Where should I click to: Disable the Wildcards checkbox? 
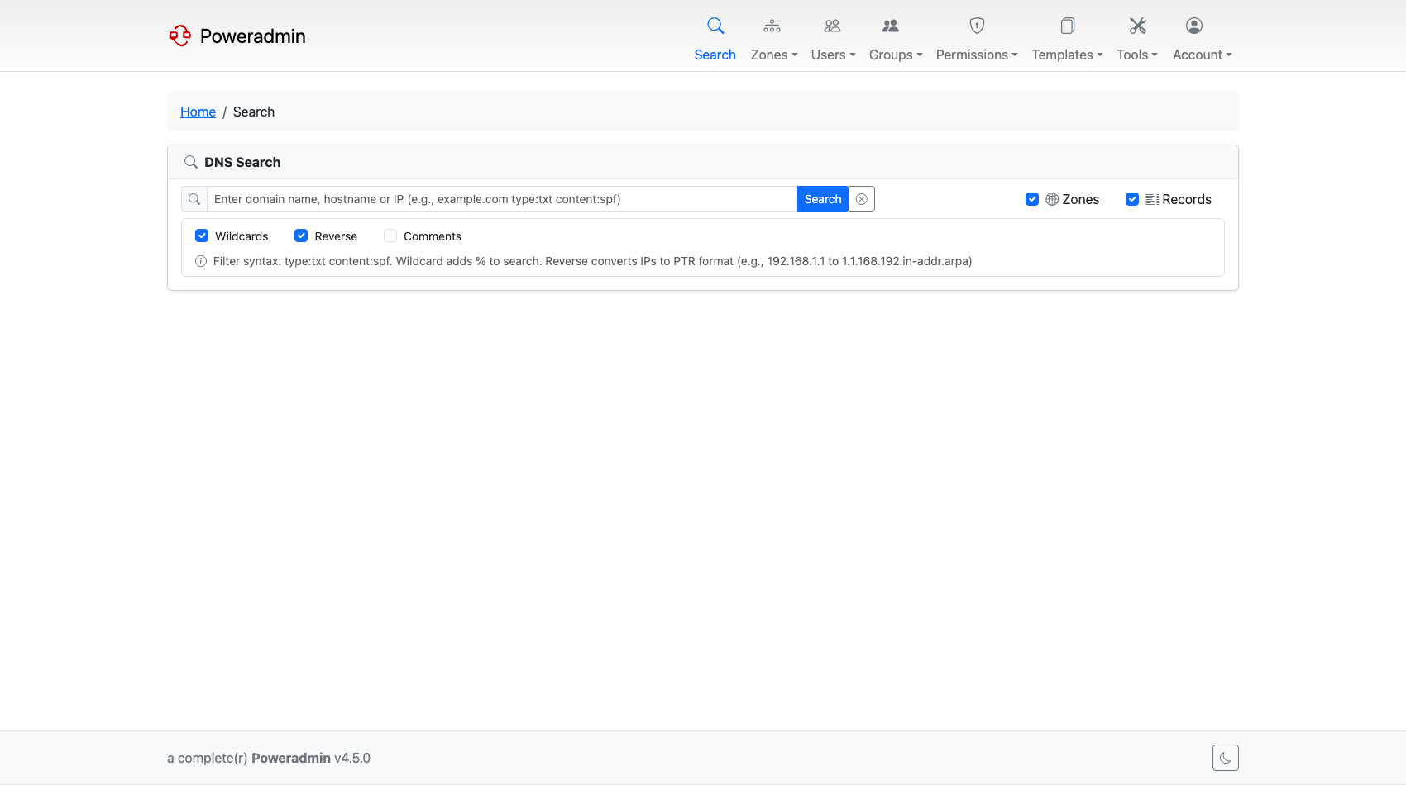pyautogui.click(x=202, y=235)
